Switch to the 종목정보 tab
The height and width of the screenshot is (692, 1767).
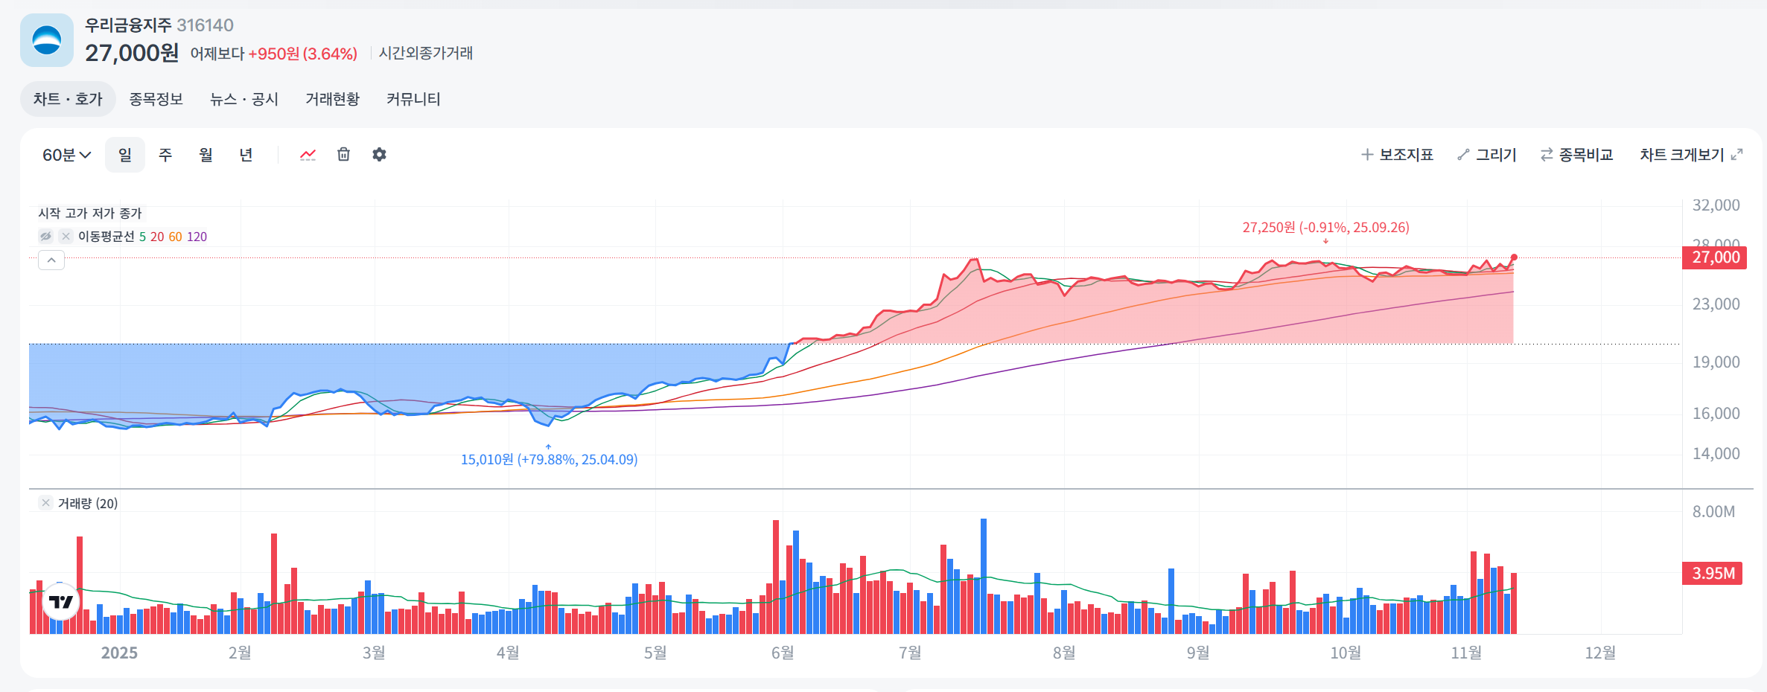[x=156, y=99]
